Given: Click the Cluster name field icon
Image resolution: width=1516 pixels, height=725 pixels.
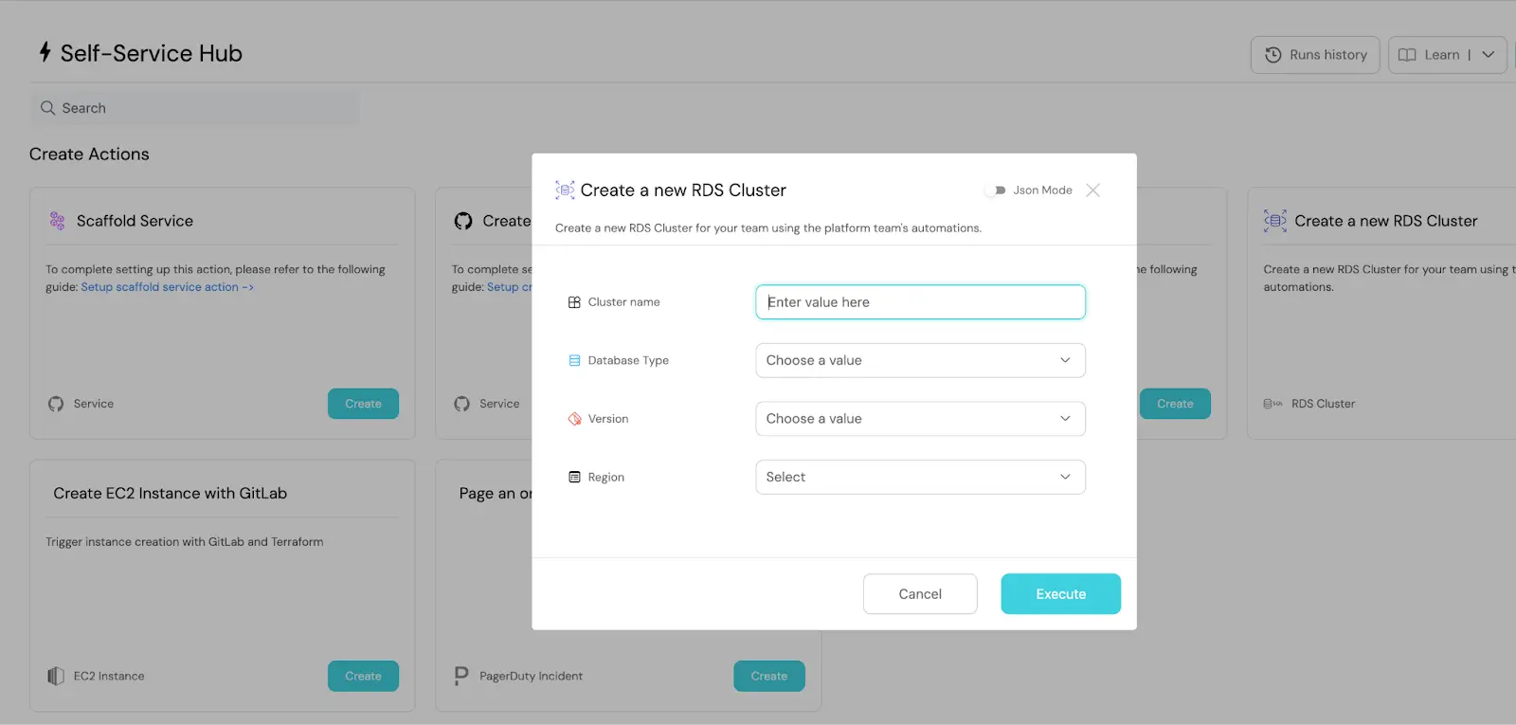Looking at the screenshot, I should 574,302.
